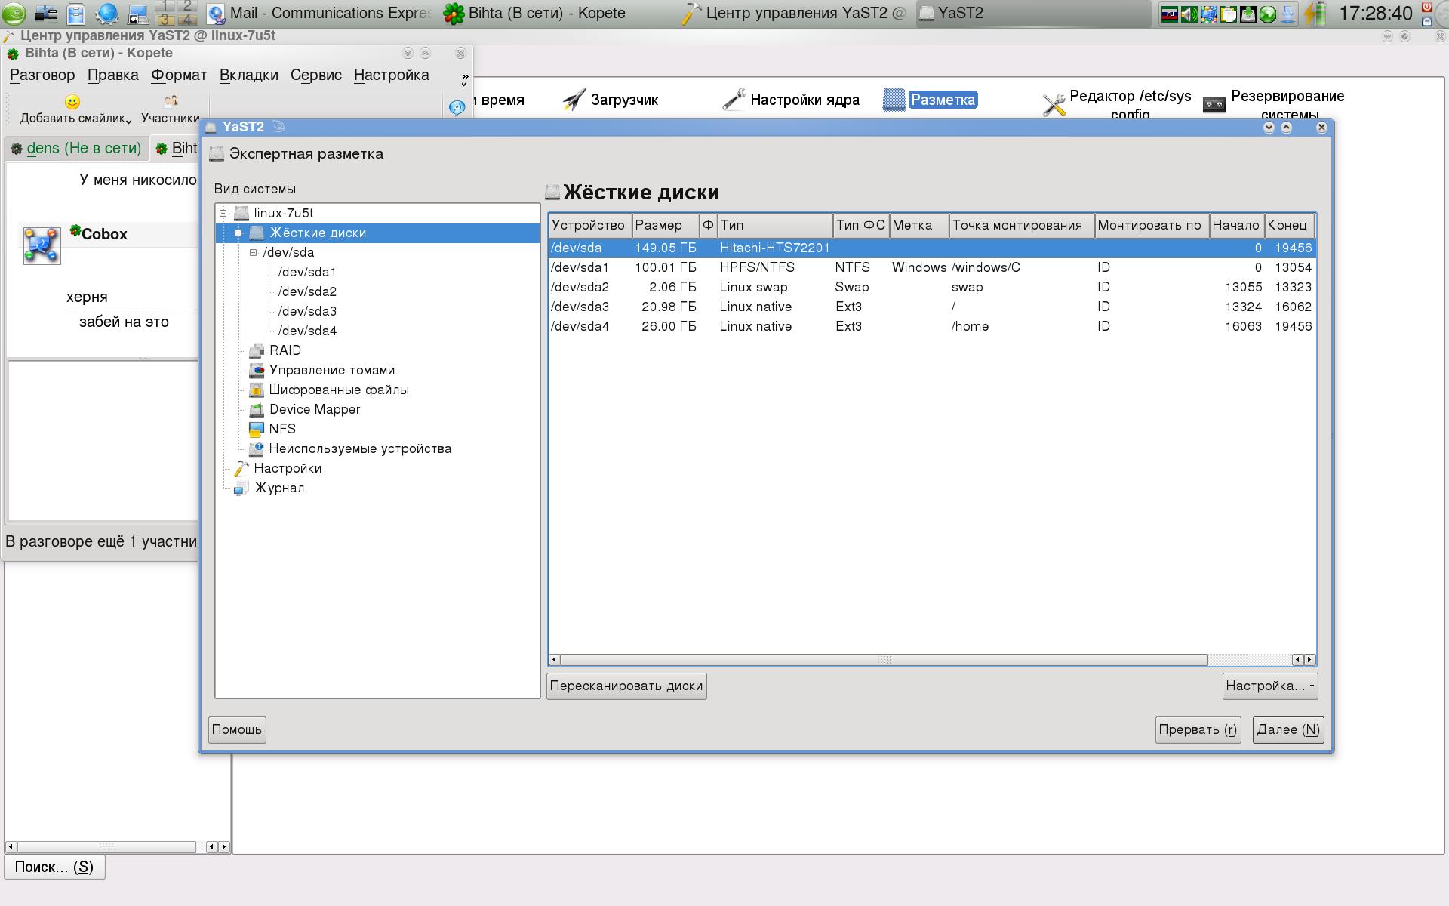Click the horizontal scrollbar under the disk table
The width and height of the screenshot is (1449, 906).
883,660
